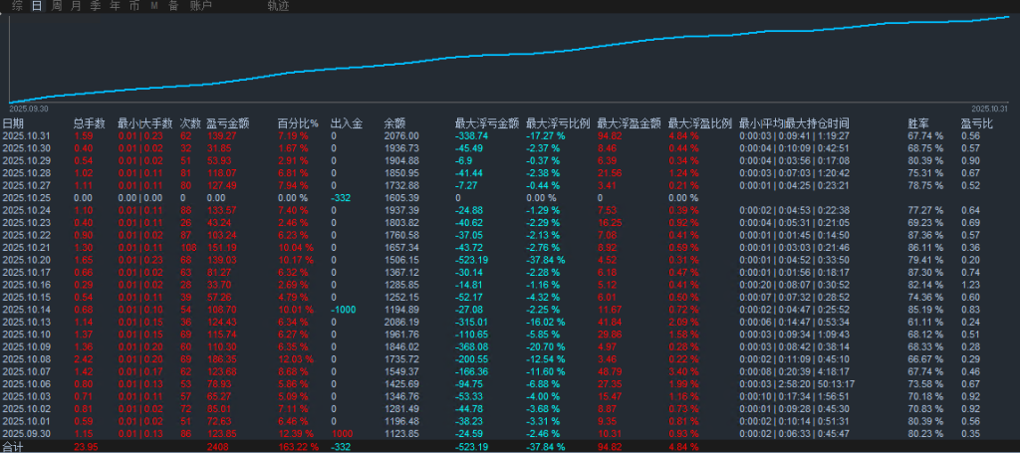Click the 最小|大手数 column header
This screenshot has width=1020, height=453.
tap(145, 123)
